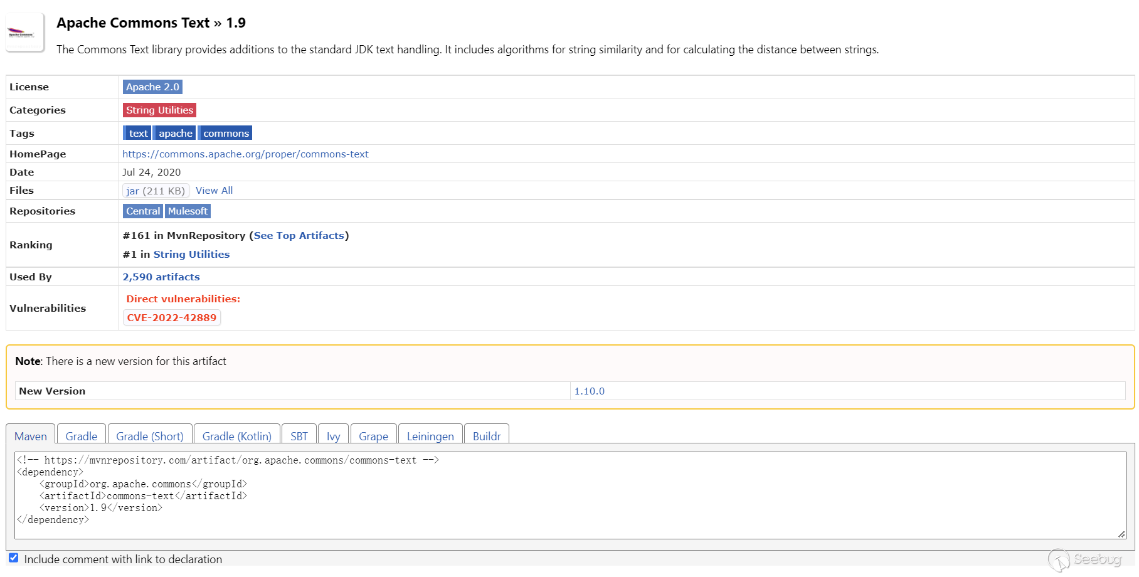Switch to the Leiningen tab
The width and height of the screenshot is (1139, 577).
click(x=430, y=435)
